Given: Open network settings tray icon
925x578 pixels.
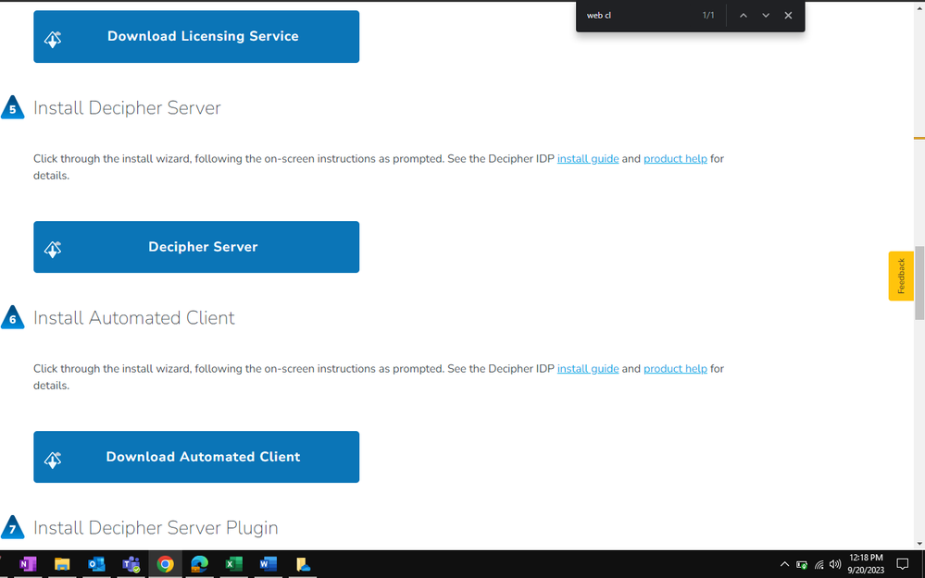Looking at the screenshot, I should pyautogui.click(x=819, y=564).
